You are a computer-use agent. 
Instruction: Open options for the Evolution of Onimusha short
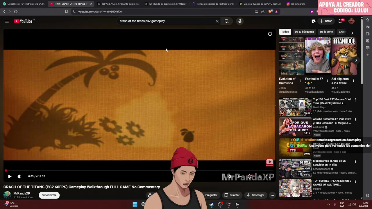pos(301,80)
